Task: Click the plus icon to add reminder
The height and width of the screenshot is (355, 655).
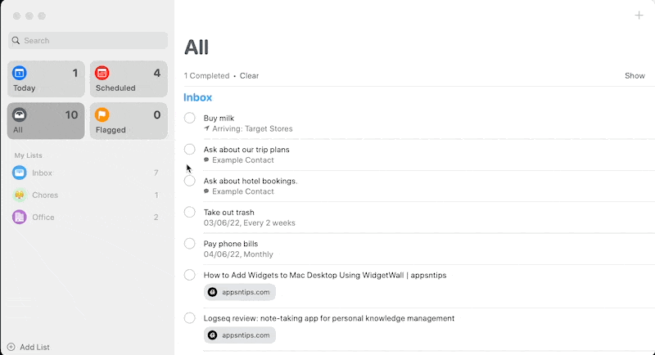Action: click(639, 16)
